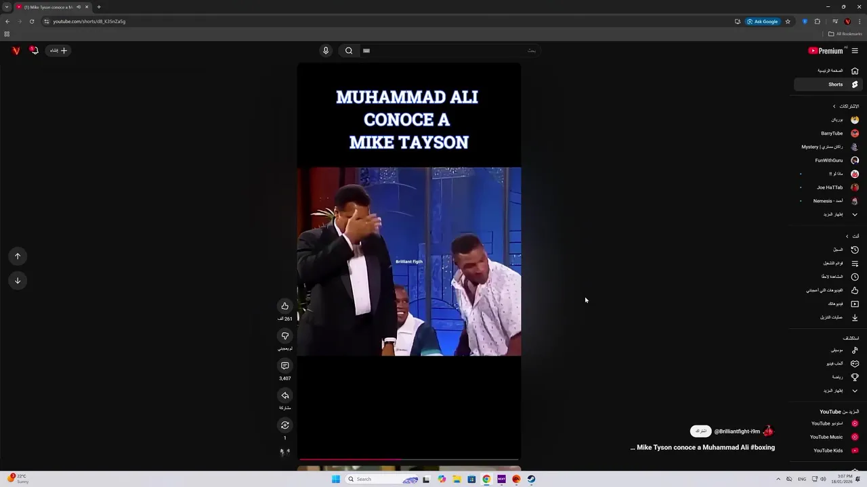Open the All Bookmarks folder
Screen dimensions: 867x487
[845, 34]
